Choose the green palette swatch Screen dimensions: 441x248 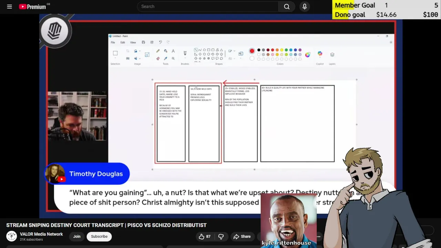[x=286, y=50]
